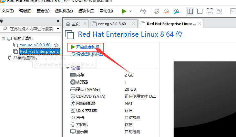Open the 虚拟机(M) menu
The height and width of the screenshot is (137, 236).
(x=64, y=11)
